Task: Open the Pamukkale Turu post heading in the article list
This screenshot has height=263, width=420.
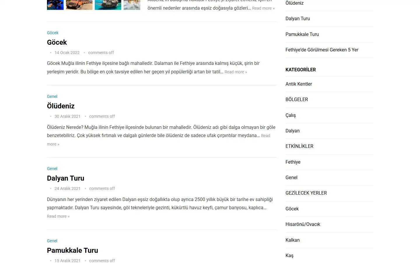Action: point(73,250)
